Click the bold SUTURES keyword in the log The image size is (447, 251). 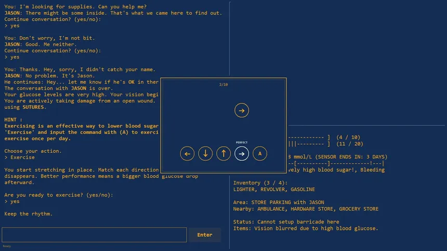33,107
